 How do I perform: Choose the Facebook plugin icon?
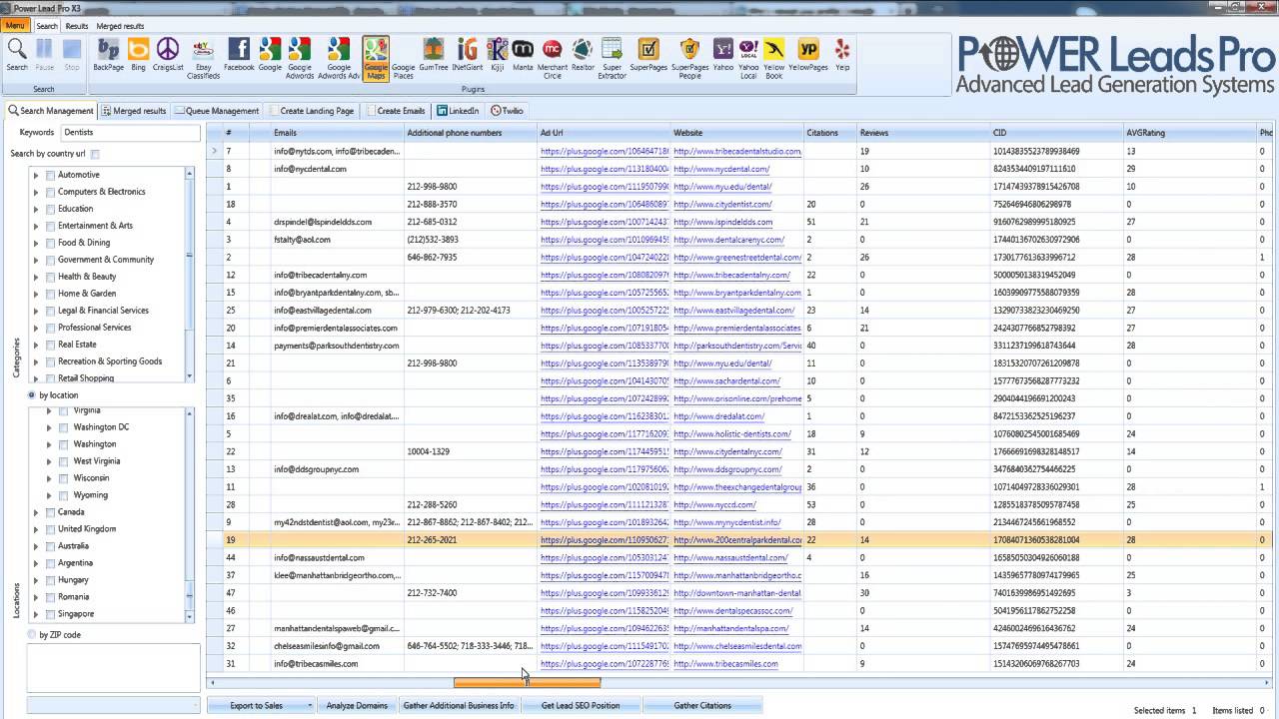click(x=239, y=54)
